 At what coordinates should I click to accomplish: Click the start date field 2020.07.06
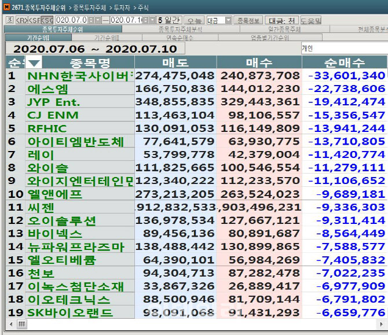coord(71,20)
